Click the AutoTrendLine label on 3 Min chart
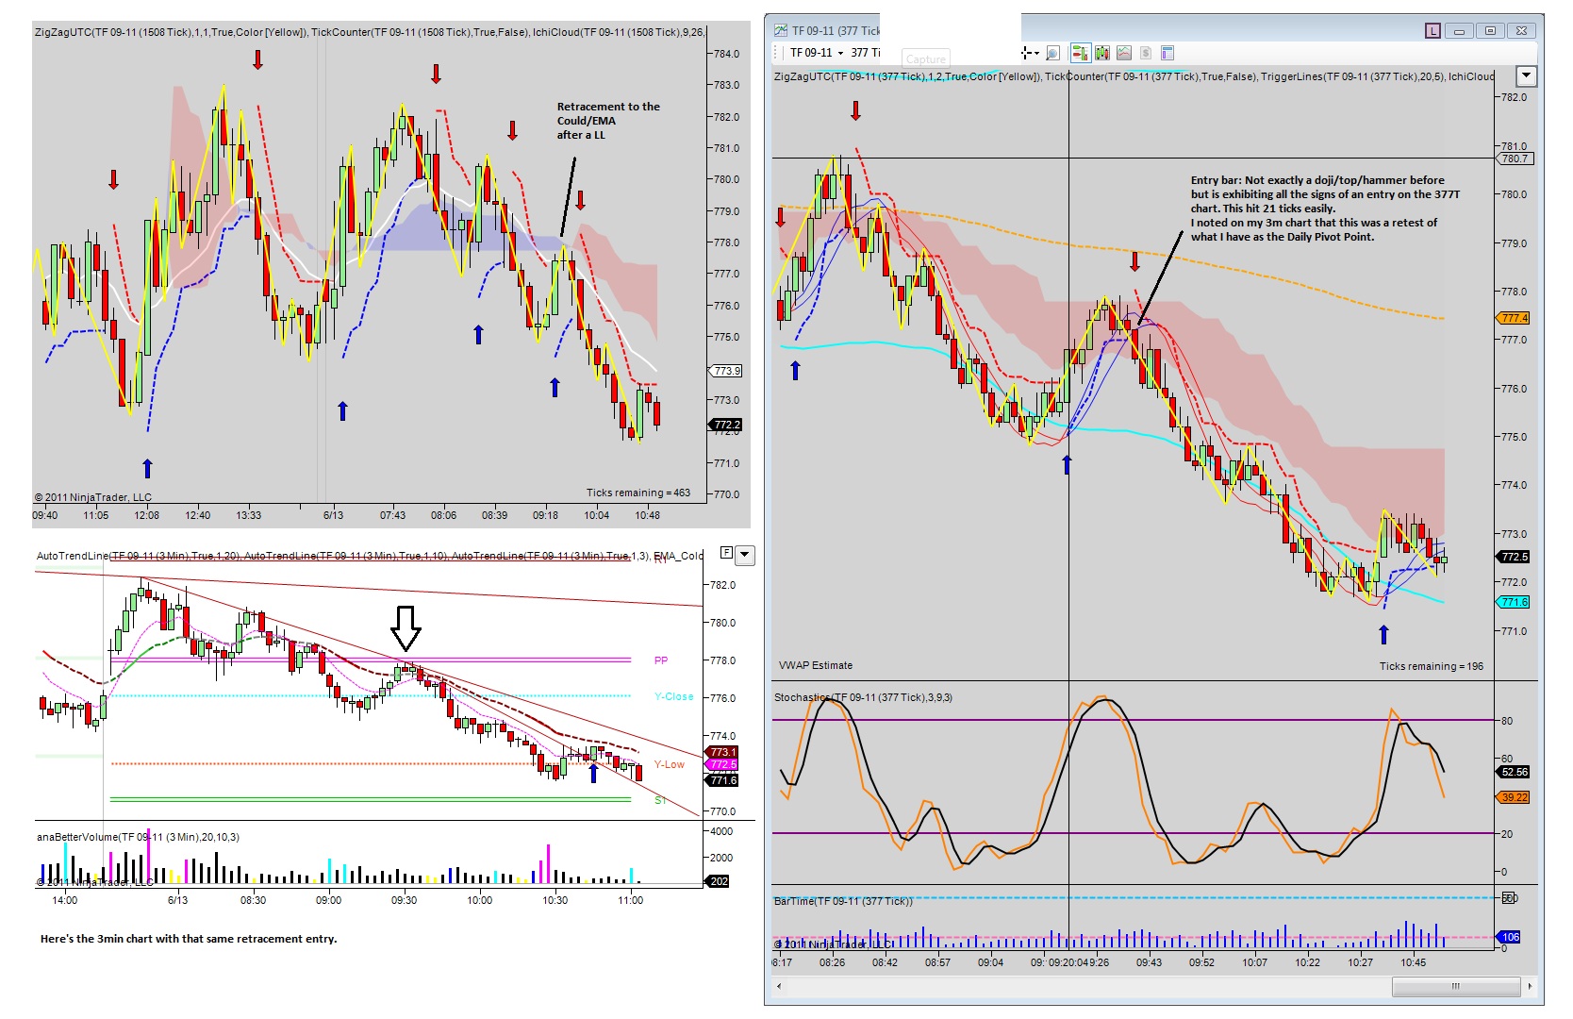This screenshot has height=1019, width=1573. [139, 556]
